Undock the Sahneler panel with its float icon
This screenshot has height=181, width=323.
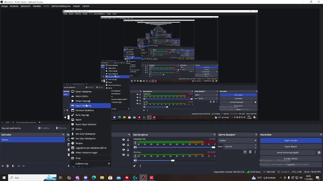pos(63,135)
